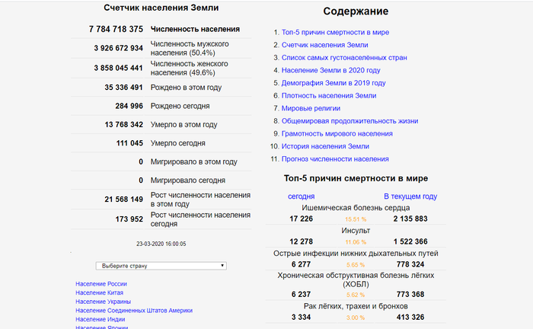Image resolution: width=533 pixels, height=329 pixels.
Task: Open the 'Выберите страну' country dropdown
Action: coord(161,266)
